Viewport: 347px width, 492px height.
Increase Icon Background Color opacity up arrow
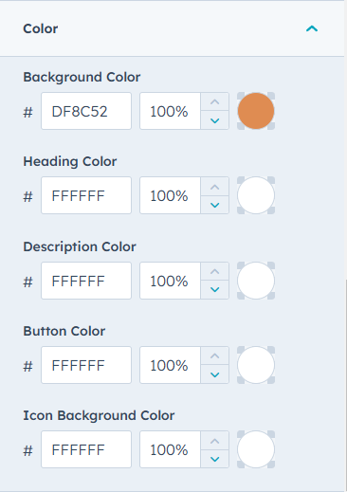[x=215, y=441]
